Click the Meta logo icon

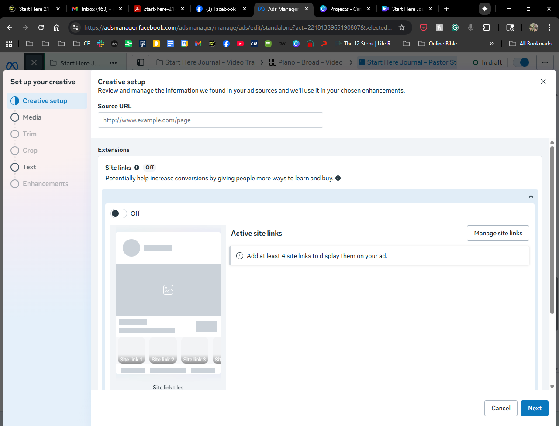[x=12, y=65]
